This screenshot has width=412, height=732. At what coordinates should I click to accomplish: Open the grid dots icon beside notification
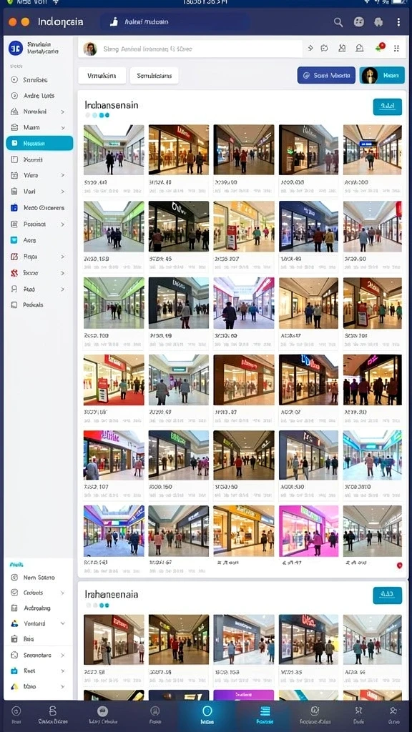pyautogui.click(x=396, y=48)
